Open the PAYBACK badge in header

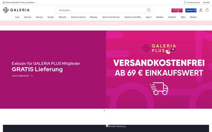tap(191, 10)
